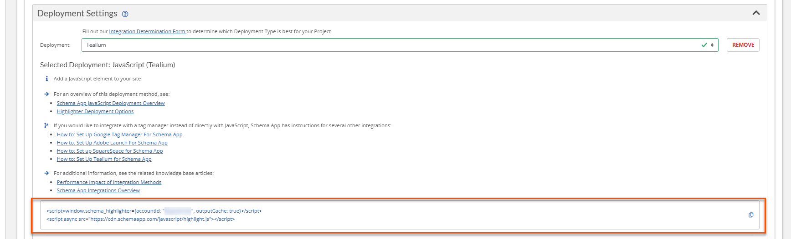Click the branch icon beside tag manager text
Screen dimensions: 791x239
coord(46,125)
